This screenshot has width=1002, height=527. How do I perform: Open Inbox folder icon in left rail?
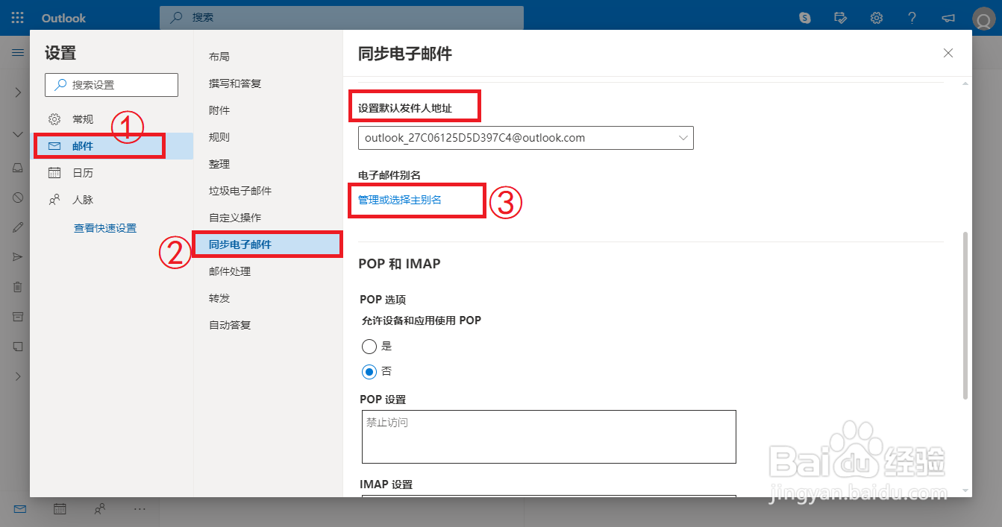point(18,168)
